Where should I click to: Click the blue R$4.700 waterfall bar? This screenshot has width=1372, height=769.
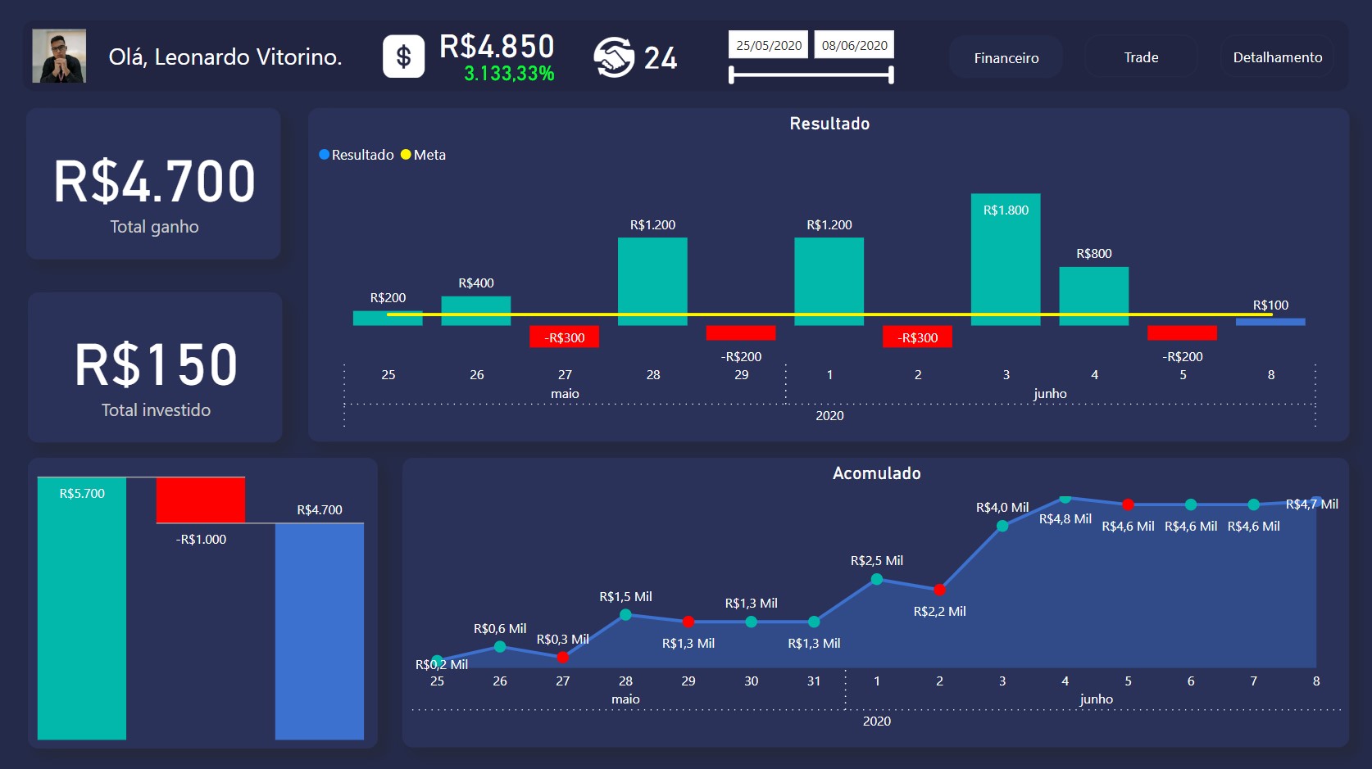point(320,631)
